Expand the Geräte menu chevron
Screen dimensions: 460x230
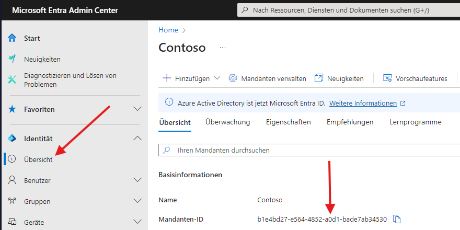(137, 222)
